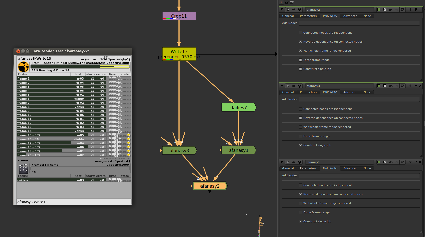Viewport: 425px width, 237px height.
Task: Select the afanasy2 node in graph
Action: [x=210, y=186]
